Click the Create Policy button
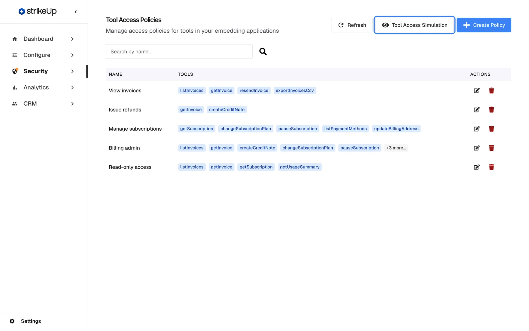529x331 pixels. click(484, 25)
